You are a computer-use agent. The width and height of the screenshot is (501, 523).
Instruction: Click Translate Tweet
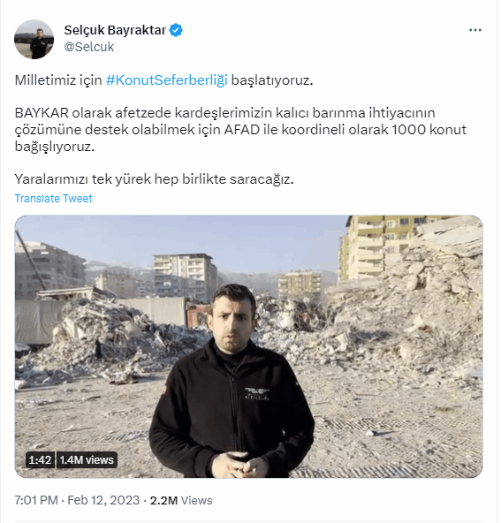[x=53, y=199]
